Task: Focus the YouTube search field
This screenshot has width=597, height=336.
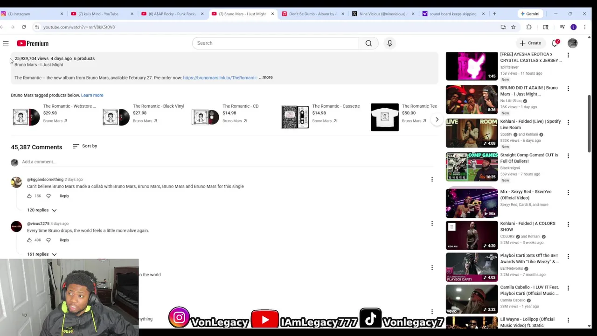Action: point(275,43)
